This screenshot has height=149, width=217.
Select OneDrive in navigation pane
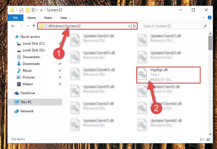tap(25, 93)
